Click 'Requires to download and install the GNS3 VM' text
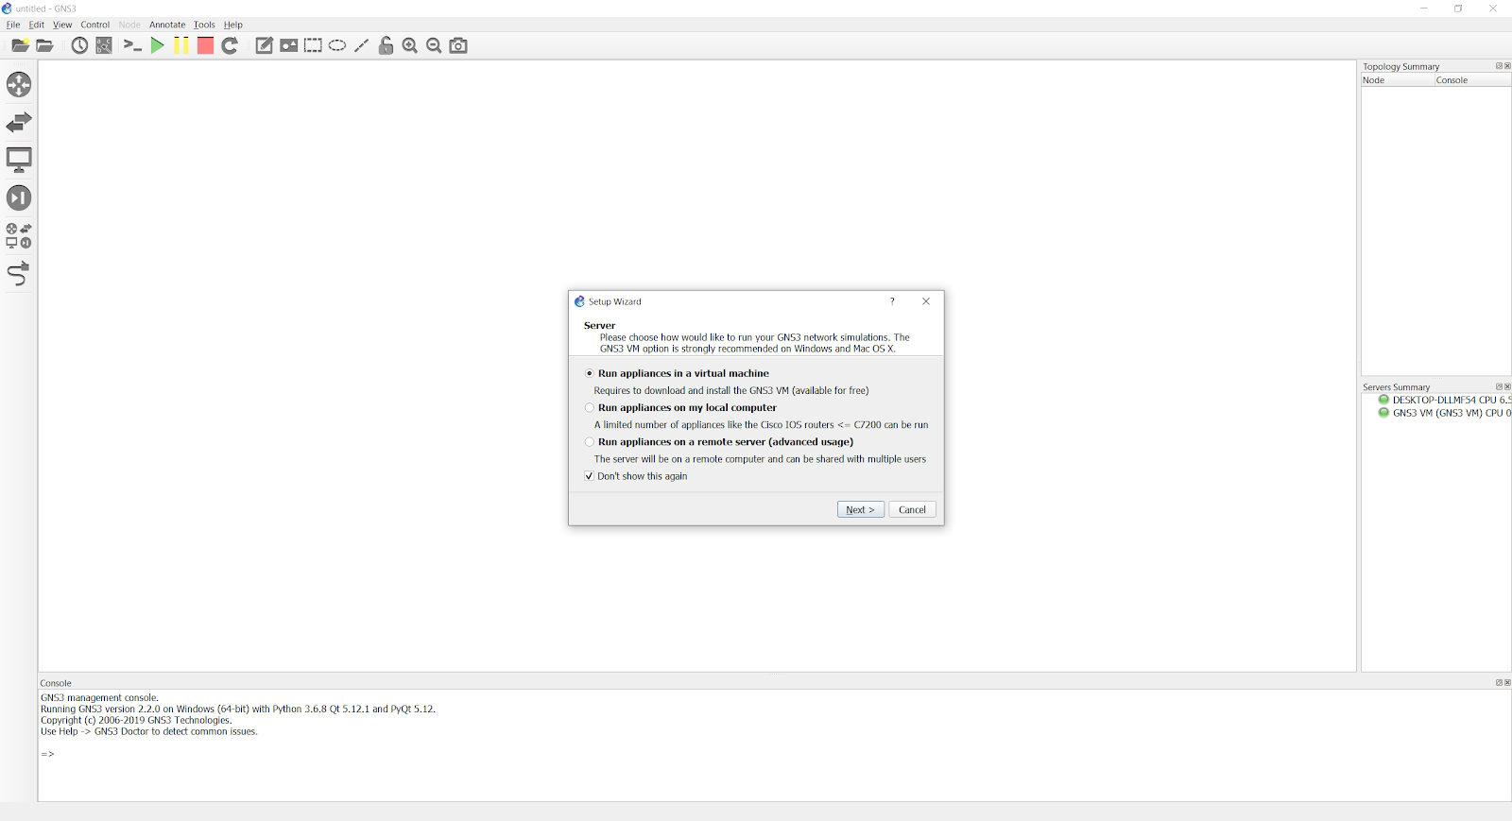 pos(731,390)
